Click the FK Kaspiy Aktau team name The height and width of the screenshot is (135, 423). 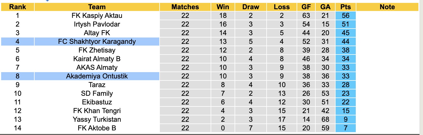click(97, 16)
